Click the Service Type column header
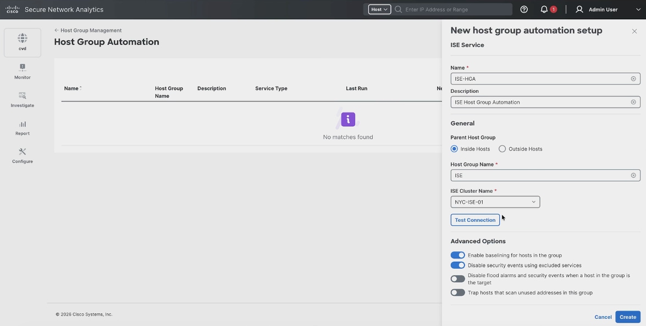Viewport: 646px width, 326px height. [x=271, y=88]
